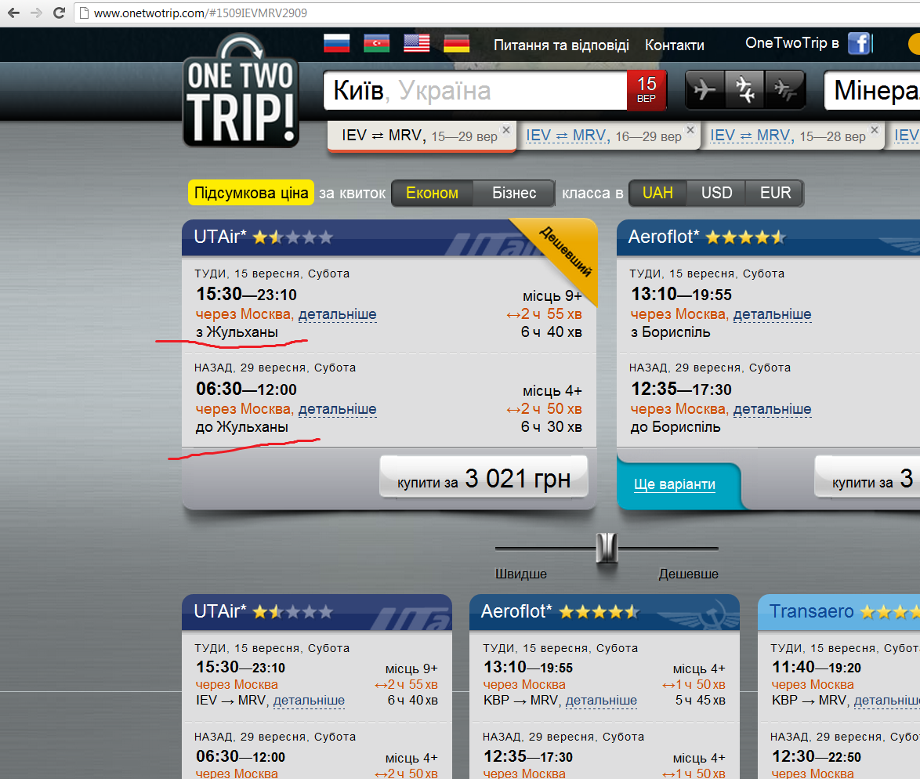Open the Ще варіанти options for Aeroflot

pos(675,484)
